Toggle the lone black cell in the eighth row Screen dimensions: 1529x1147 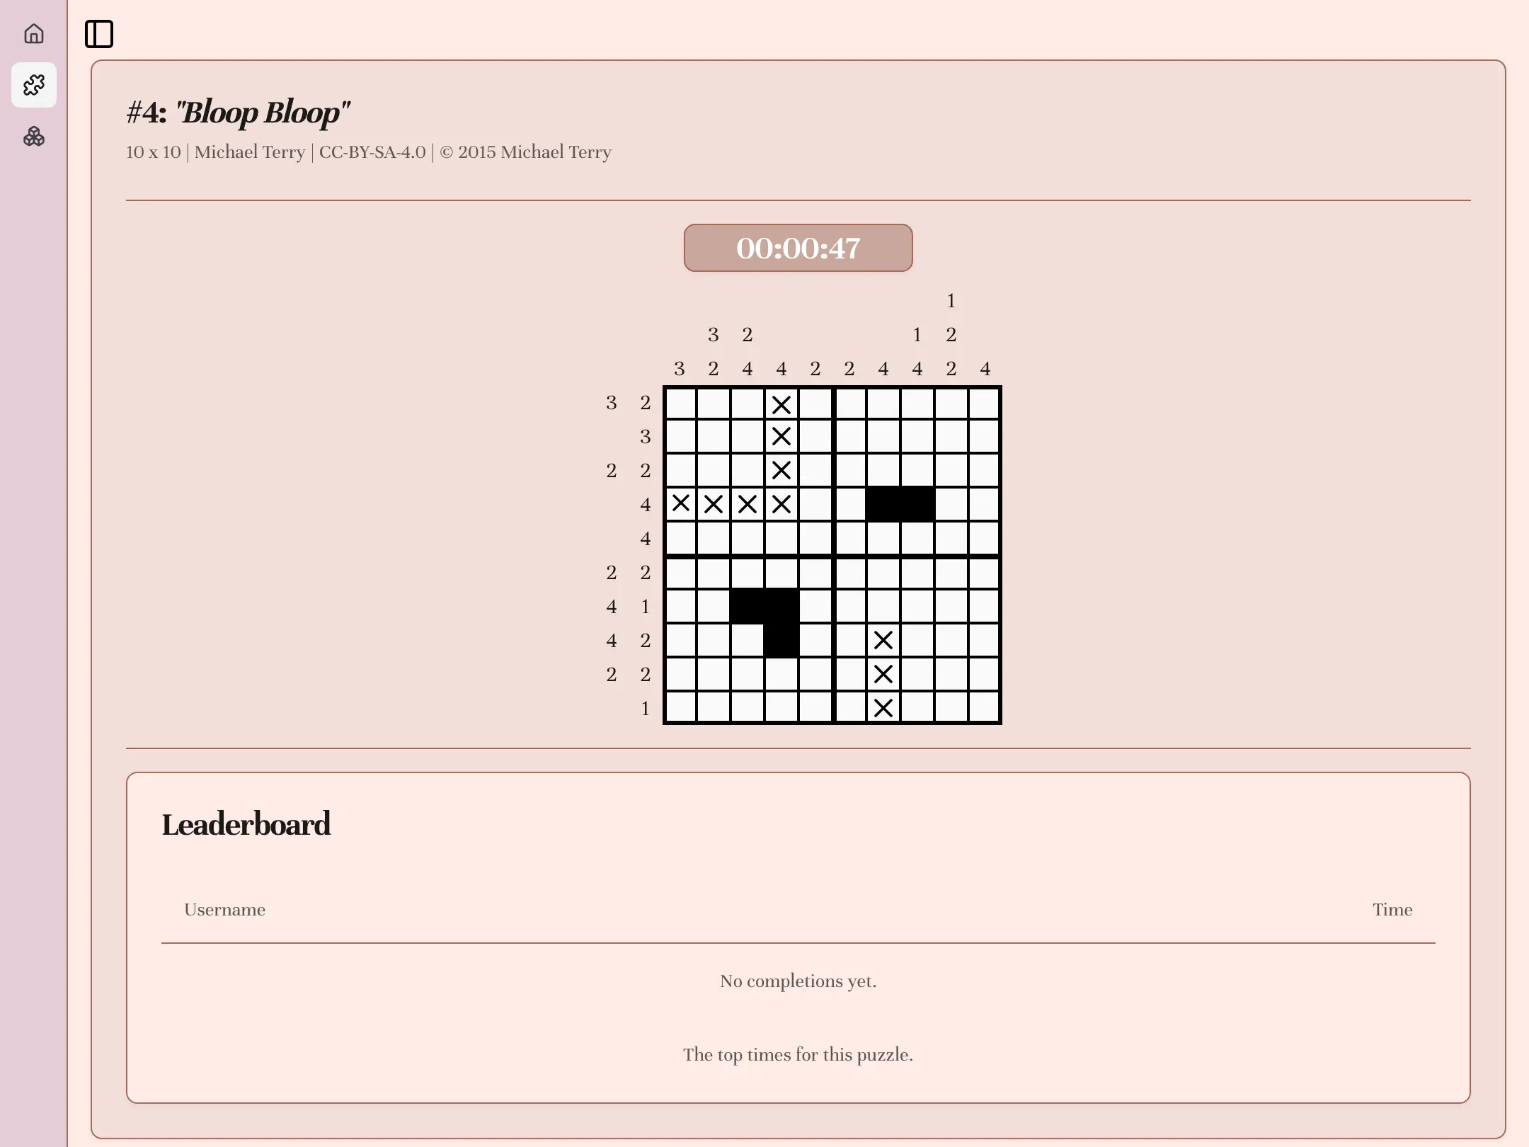pos(781,639)
